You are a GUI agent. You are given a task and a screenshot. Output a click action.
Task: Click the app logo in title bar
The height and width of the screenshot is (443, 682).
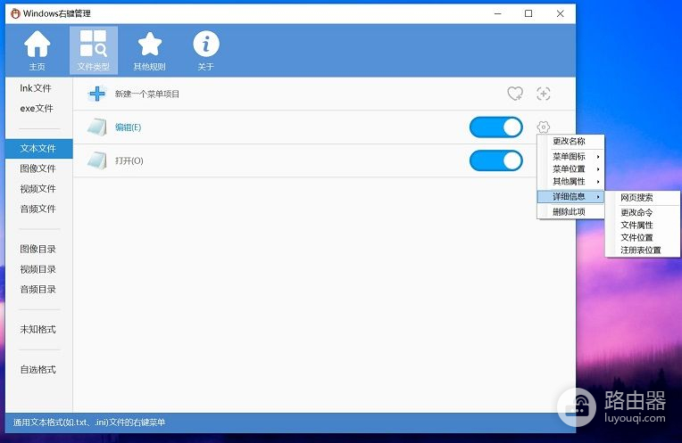click(x=15, y=13)
